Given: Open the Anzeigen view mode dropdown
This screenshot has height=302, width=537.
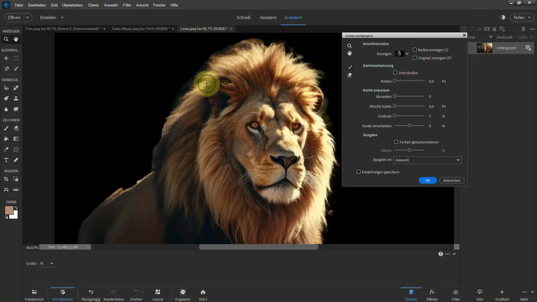Looking at the screenshot, I should (x=407, y=54).
